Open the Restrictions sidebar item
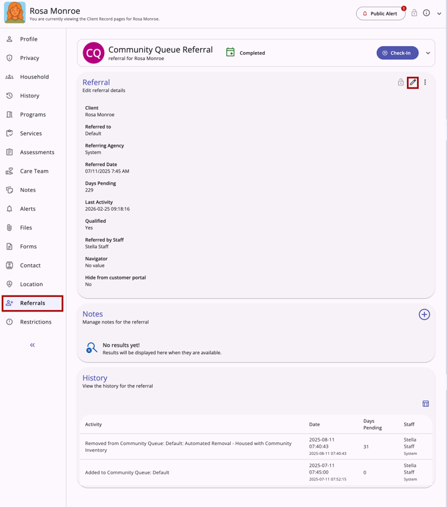The image size is (447, 507). [x=35, y=322]
